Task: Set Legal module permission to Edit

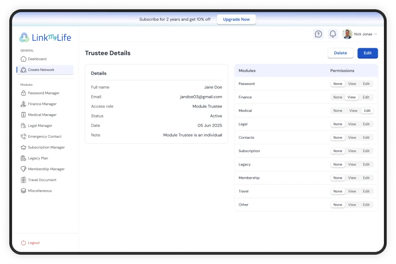Action: point(366,124)
